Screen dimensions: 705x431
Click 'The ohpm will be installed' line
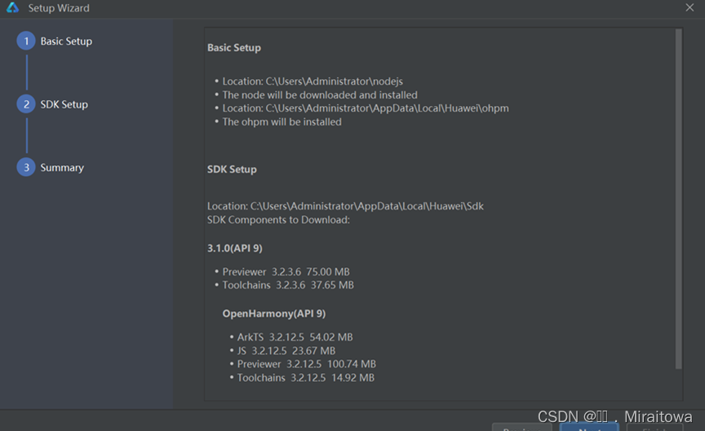point(282,121)
